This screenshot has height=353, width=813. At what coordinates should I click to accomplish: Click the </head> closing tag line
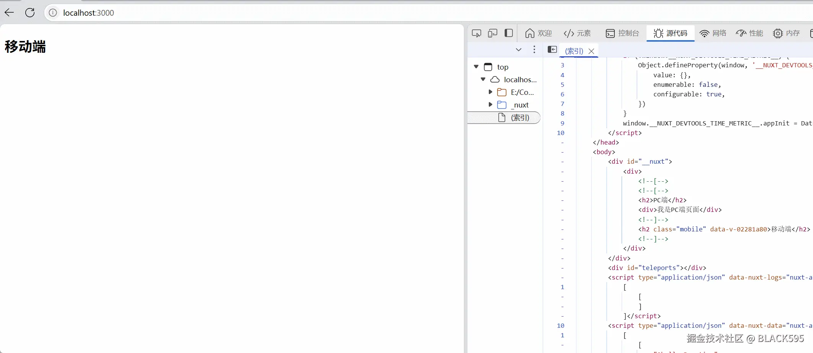coord(606,142)
